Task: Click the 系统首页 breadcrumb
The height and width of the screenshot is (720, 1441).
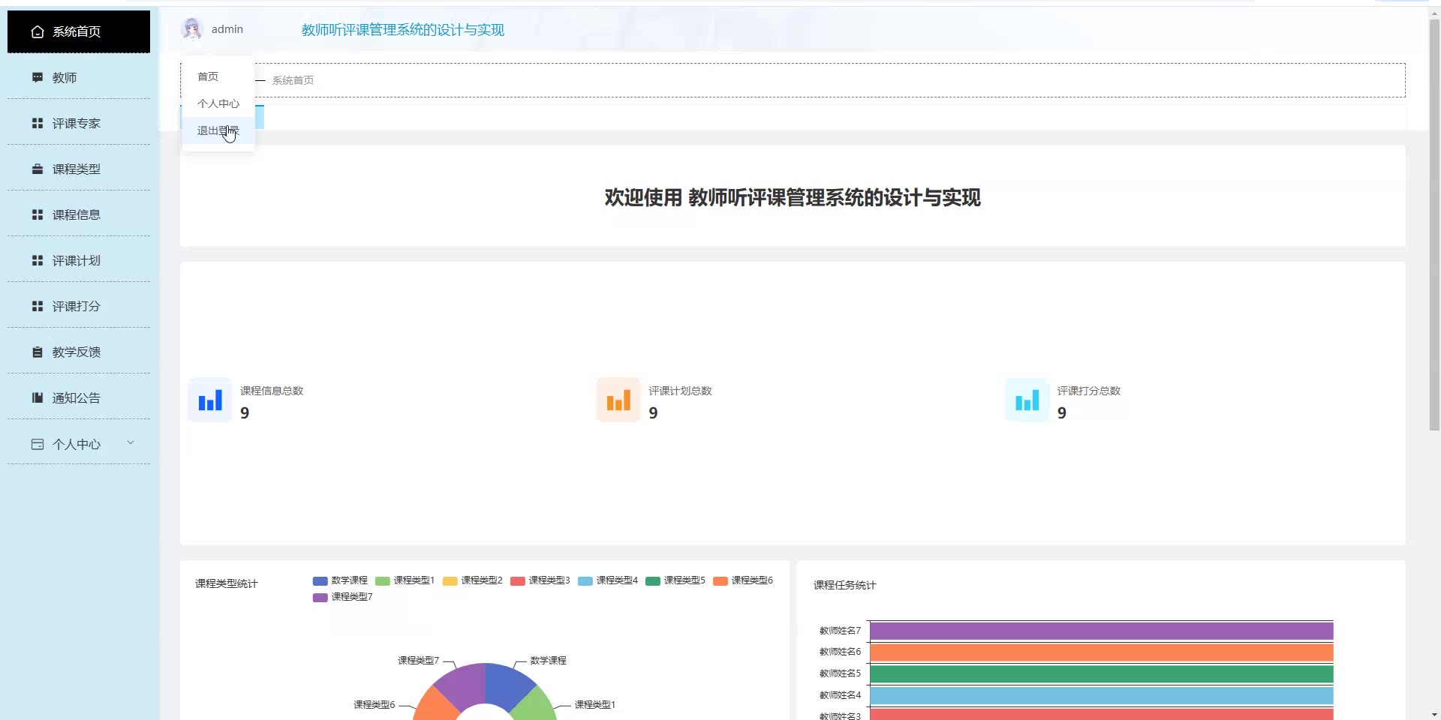Action: [293, 80]
